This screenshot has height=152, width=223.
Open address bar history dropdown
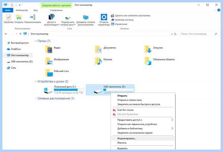(x=172, y=34)
